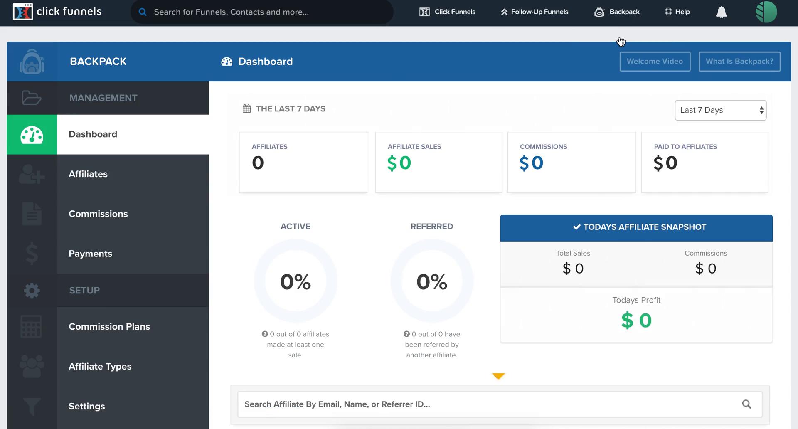Click the Welcome Video button
The width and height of the screenshot is (798, 429).
coord(655,62)
